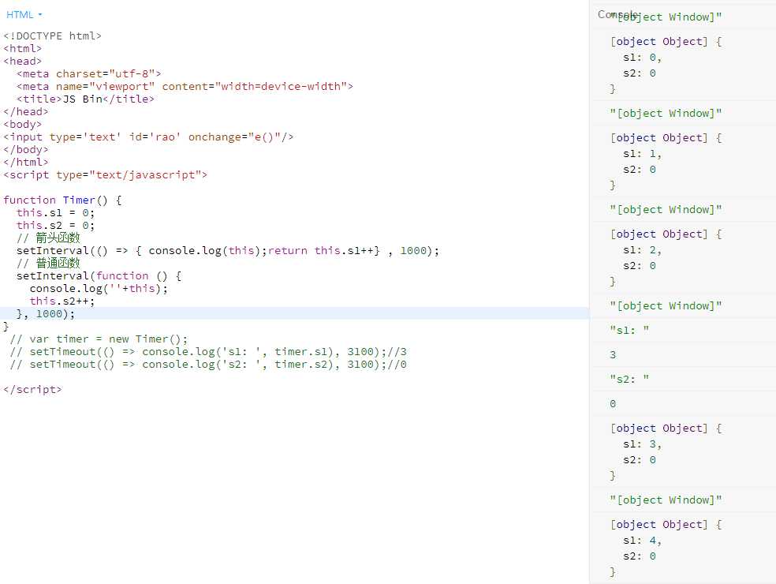Click the closing </head> tag line
The width and height of the screenshot is (776, 584).
coord(26,111)
